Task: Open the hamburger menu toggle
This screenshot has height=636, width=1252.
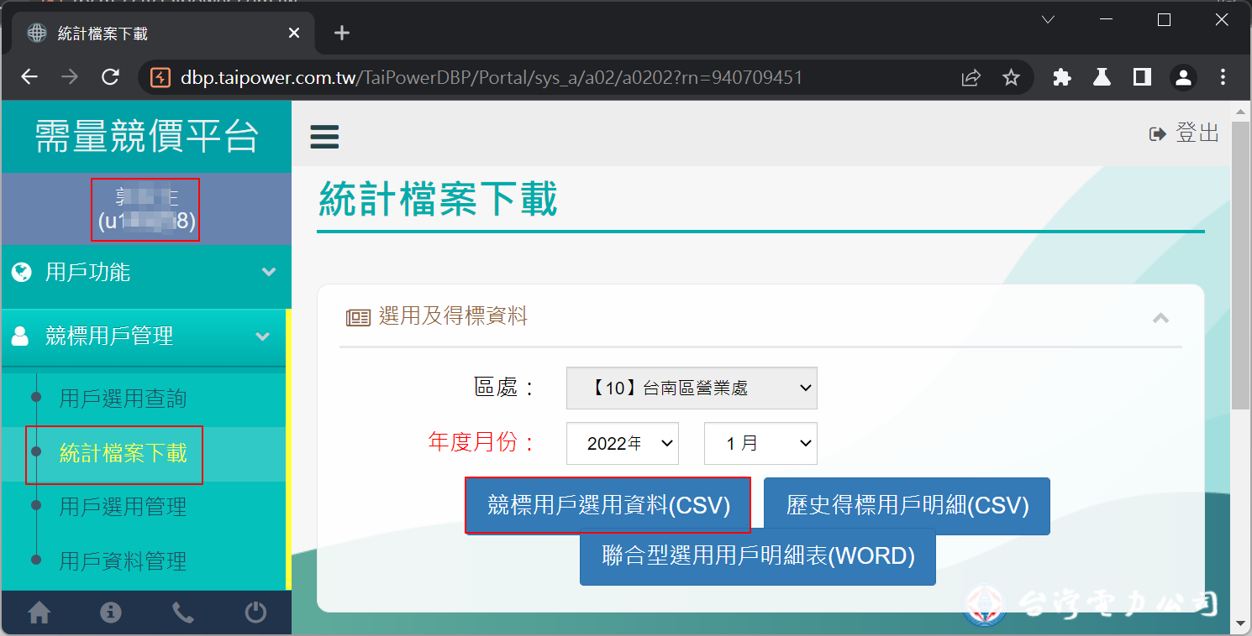Action: point(324,137)
